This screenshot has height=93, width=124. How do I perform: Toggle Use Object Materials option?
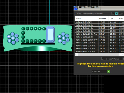pos(113,59)
